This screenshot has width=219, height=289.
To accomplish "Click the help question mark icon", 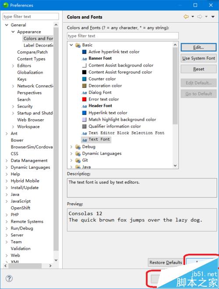I will pyautogui.click(x=9, y=278).
